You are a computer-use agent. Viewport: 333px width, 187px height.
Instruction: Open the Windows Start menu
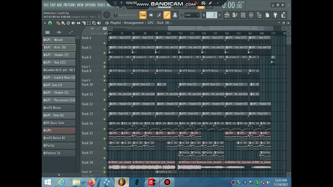48,182
